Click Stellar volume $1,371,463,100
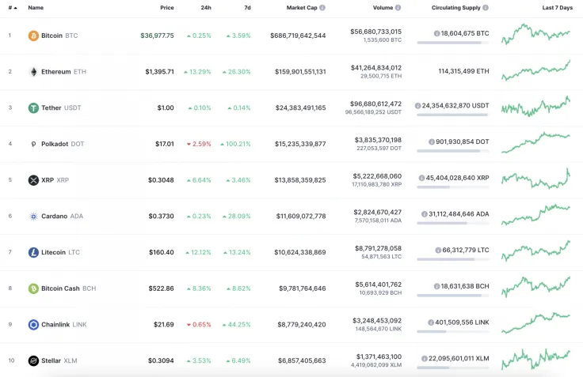The height and width of the screenshot is (377, 583). pyautogui.click(x=379, y=356)
